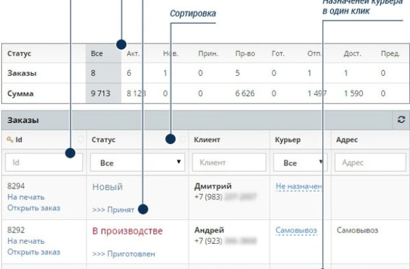Select the Все status tab
410x269 pixels.
point(97,53)
